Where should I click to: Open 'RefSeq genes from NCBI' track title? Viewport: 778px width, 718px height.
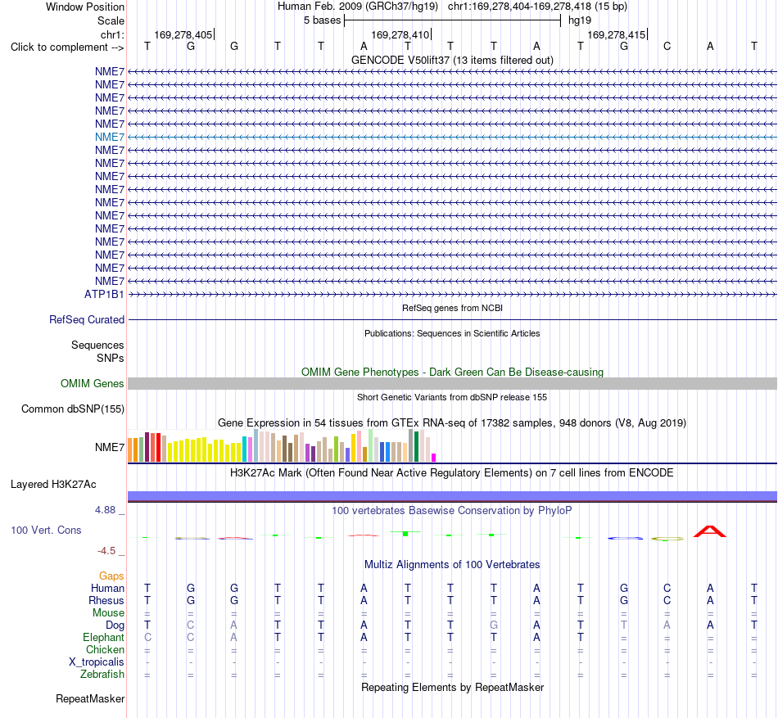pyautogui.click(x=452, y=308)
